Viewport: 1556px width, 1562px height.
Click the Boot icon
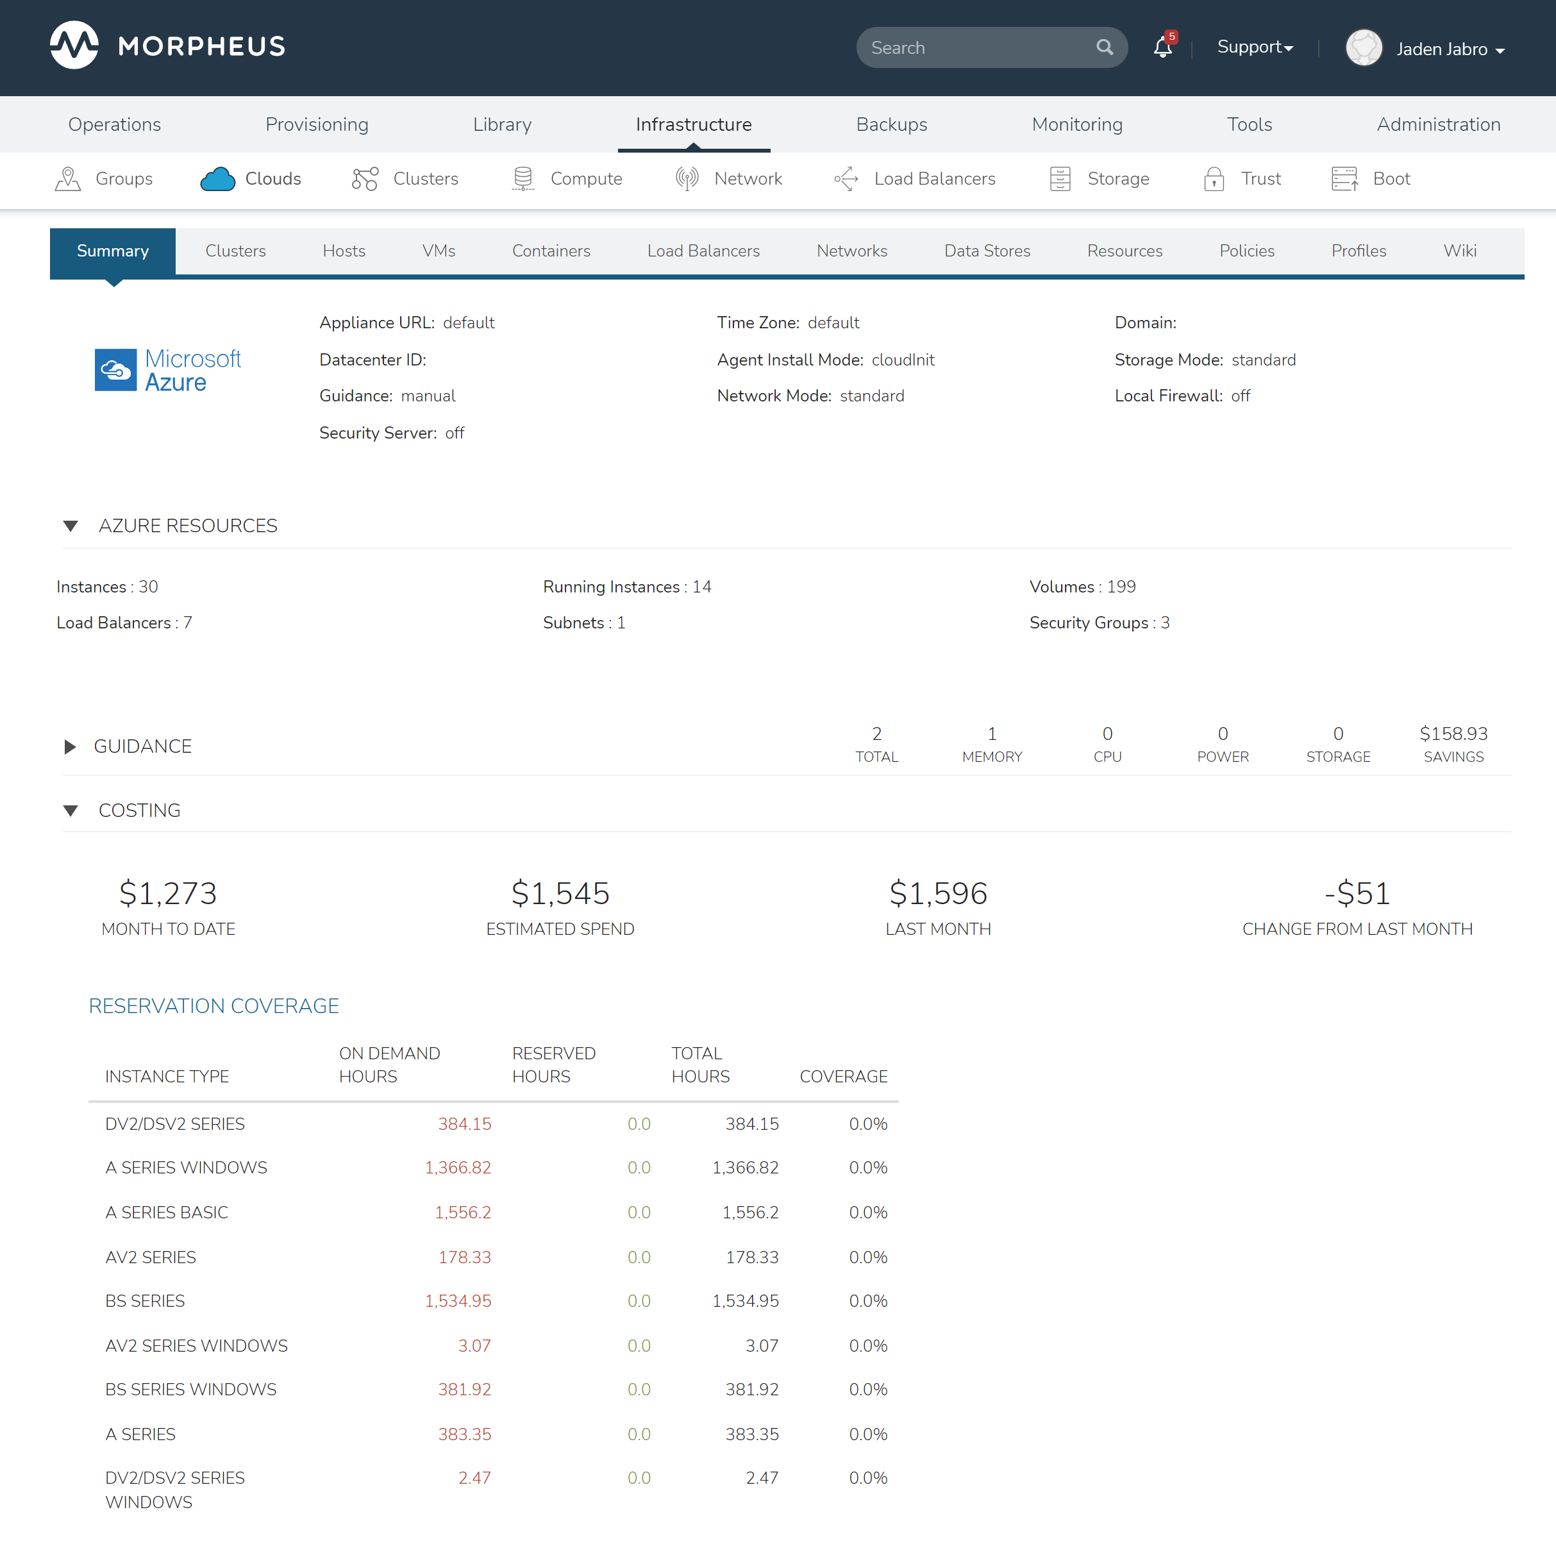coord(1344,179)
